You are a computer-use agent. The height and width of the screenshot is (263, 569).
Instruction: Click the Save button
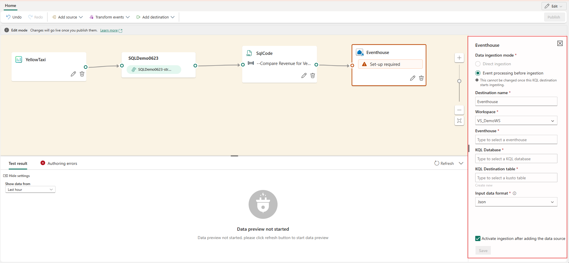(x=483, y=251)
